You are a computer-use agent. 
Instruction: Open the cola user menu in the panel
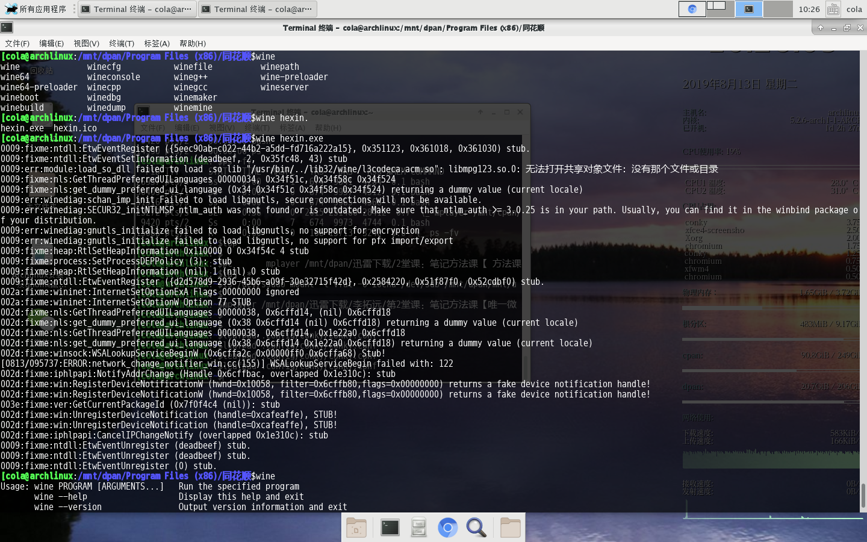[854, 9]
